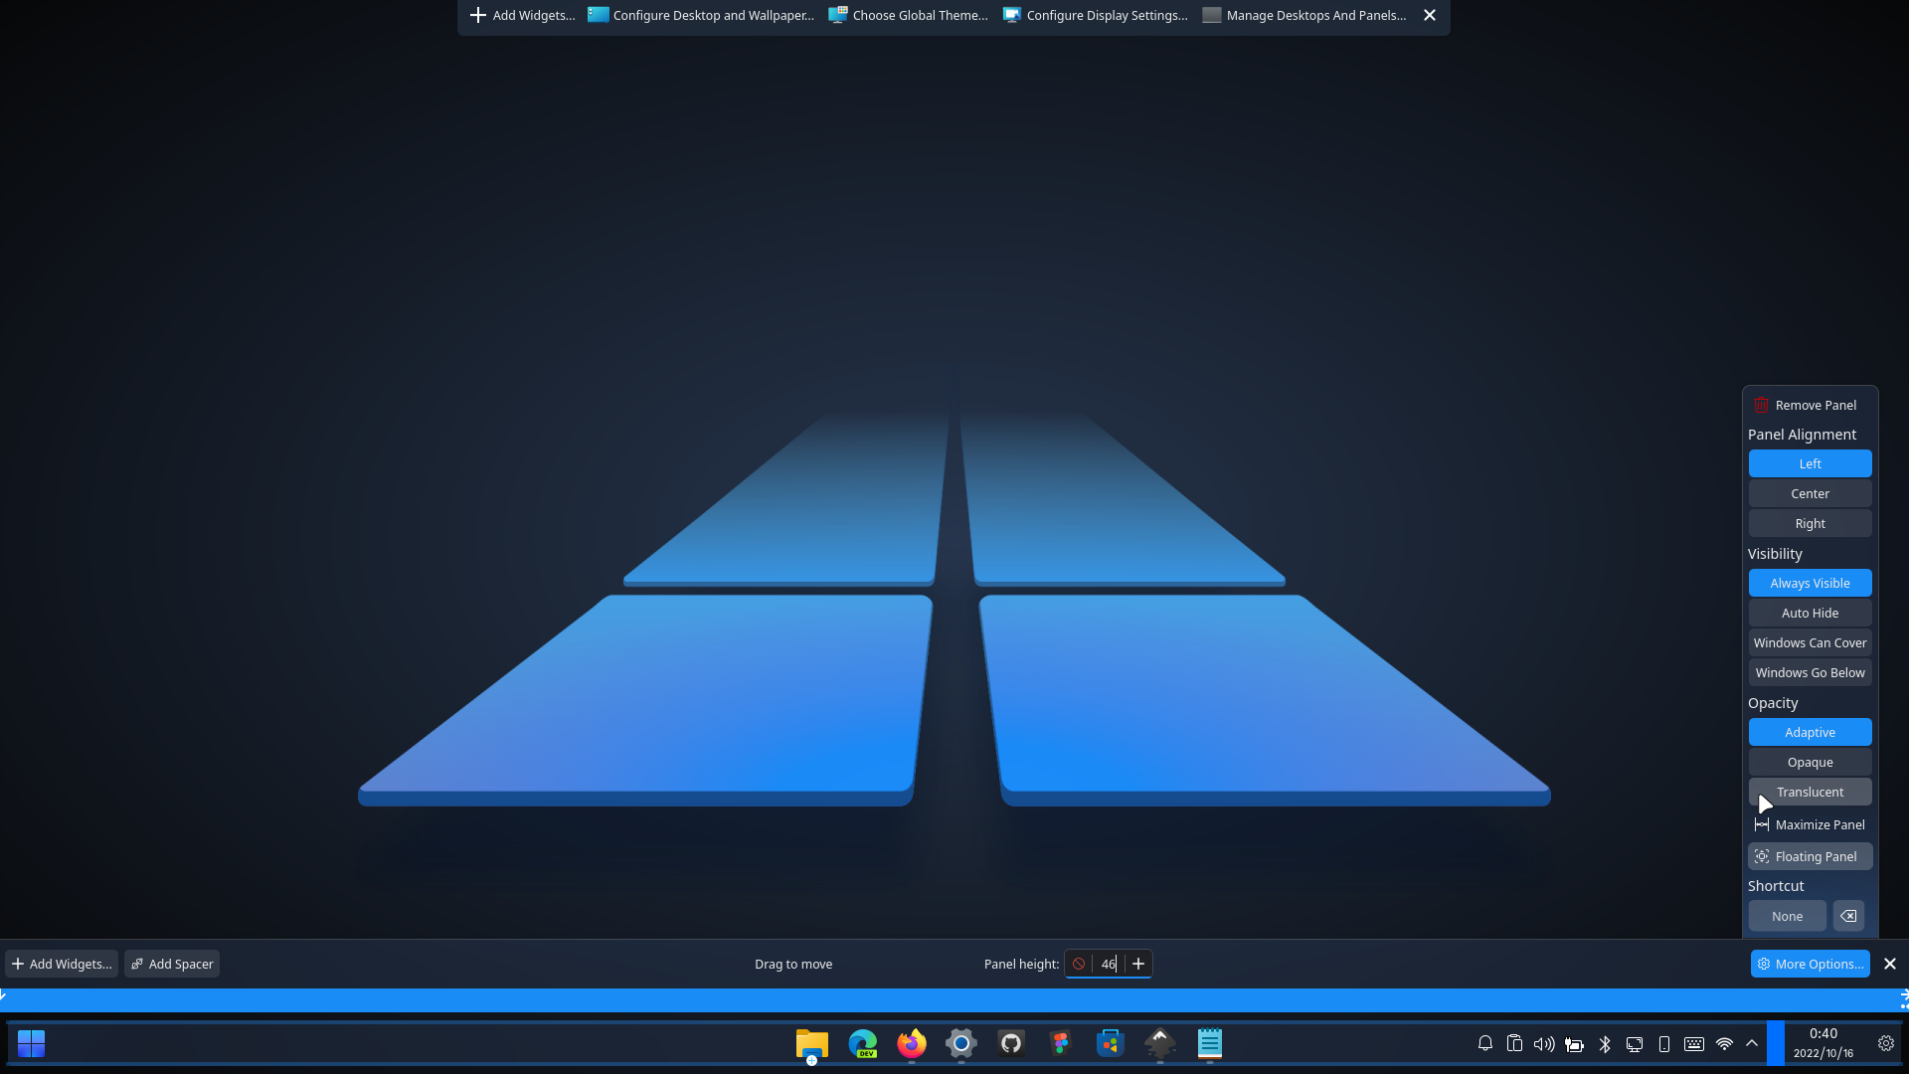This screenshot has height=1074, width=1909.
Task: Click Add Spacer button
Action: tap(172, 964)
